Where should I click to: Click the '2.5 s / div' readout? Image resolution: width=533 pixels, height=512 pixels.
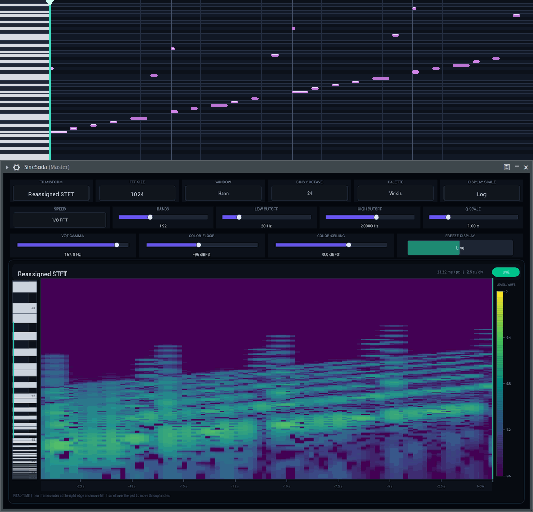click(x=475, y=272)
